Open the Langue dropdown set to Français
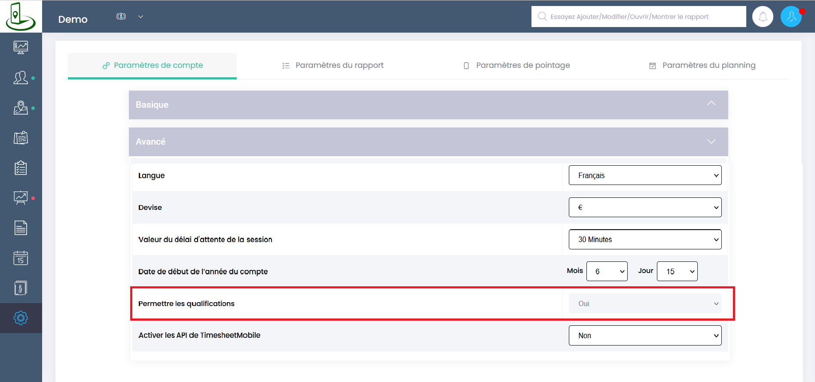815x382 pixels. (644, 175)
